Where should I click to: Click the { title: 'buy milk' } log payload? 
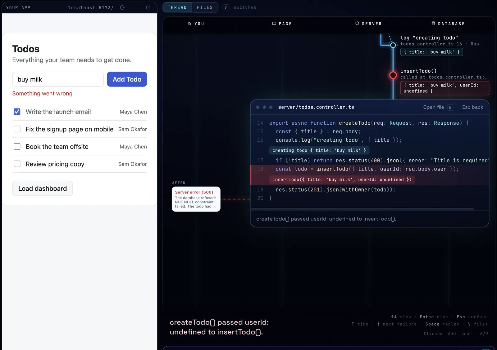coord(432,52)
